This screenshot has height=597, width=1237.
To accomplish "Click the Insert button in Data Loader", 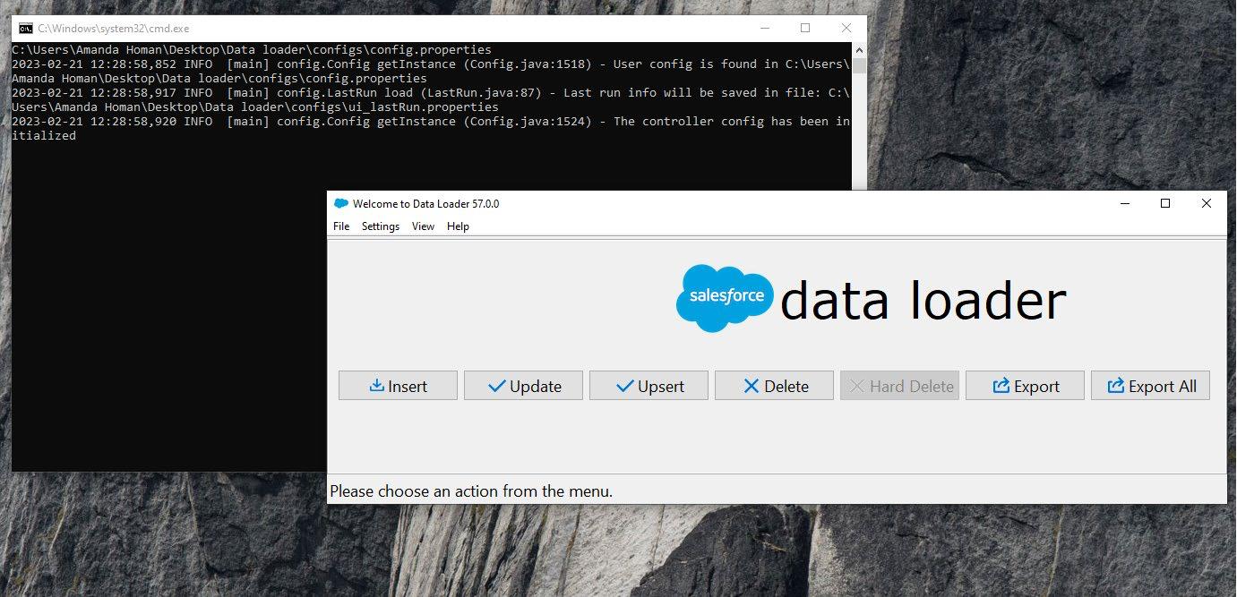I will pos(398,386).
